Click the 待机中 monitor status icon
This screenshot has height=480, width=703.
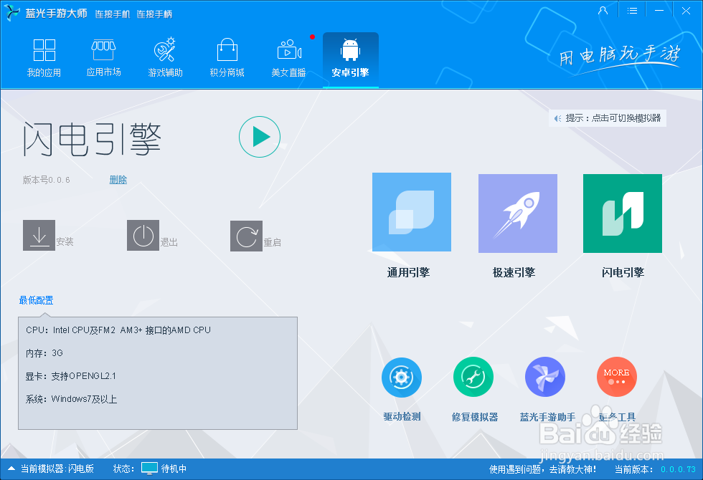pyautogui.click(x=149, y=469)
